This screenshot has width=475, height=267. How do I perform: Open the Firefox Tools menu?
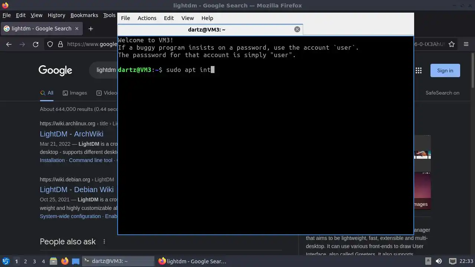tap(109, 15)
